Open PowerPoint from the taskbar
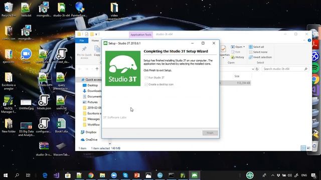Viewport: 321px width, 180px height. click(x=137, y=175)
